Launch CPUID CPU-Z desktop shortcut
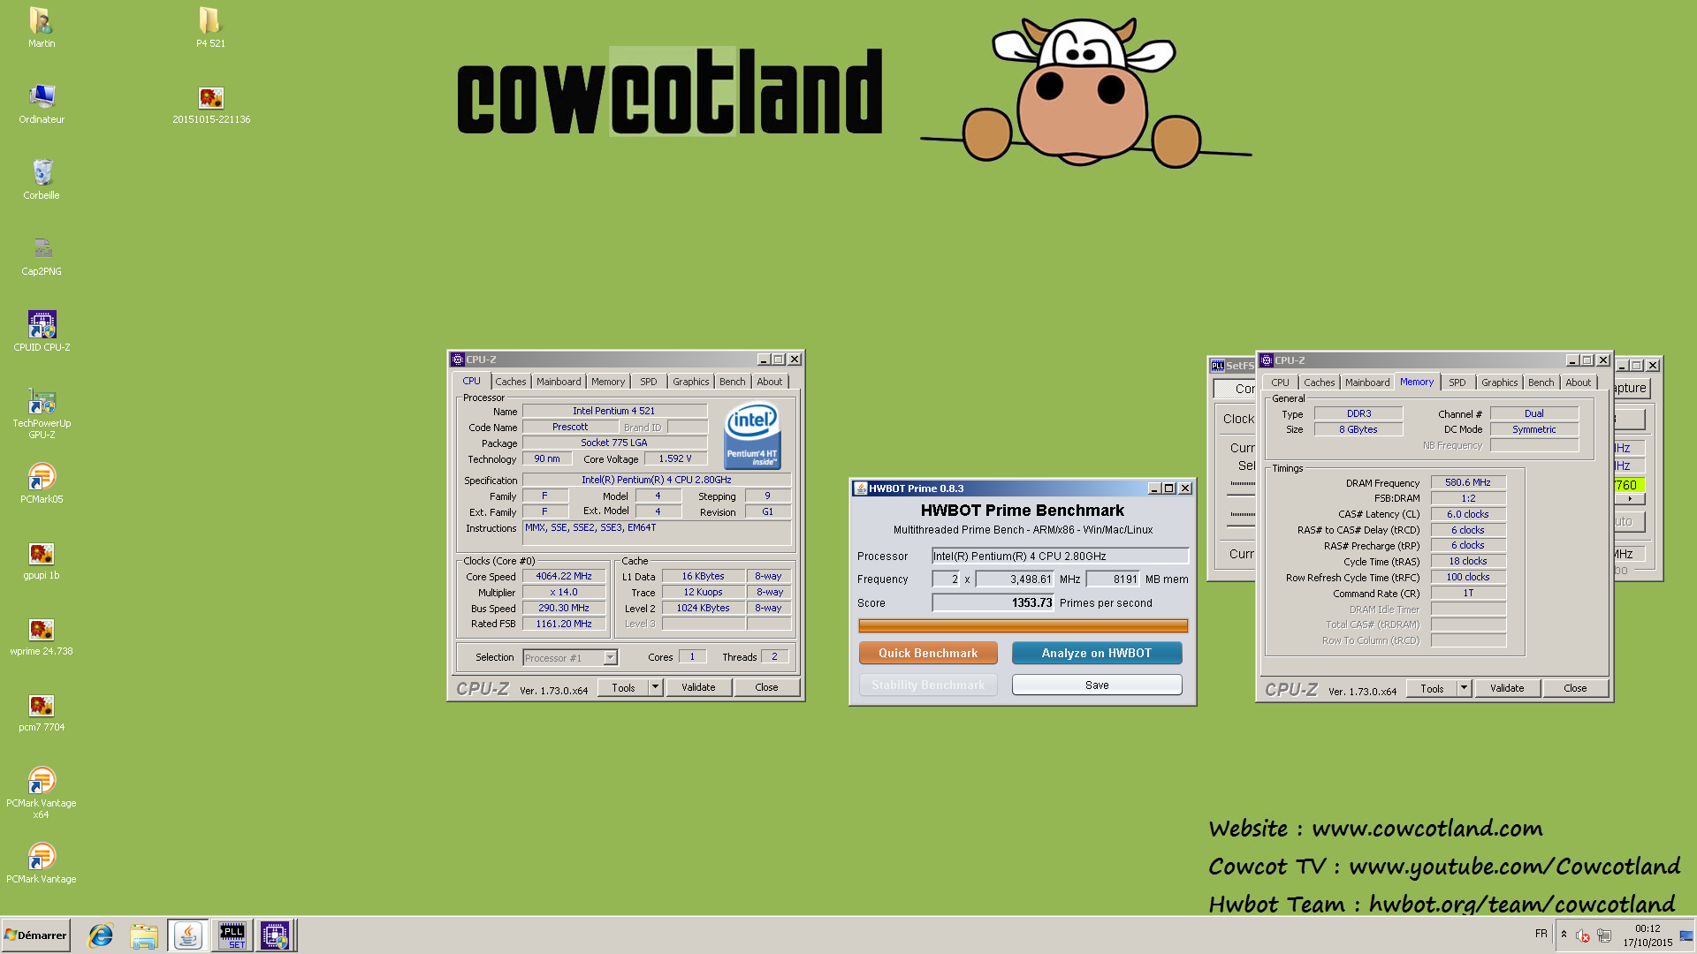Image resolution: width=1697 pixels, height=954 pixels. tap(42, 331)
